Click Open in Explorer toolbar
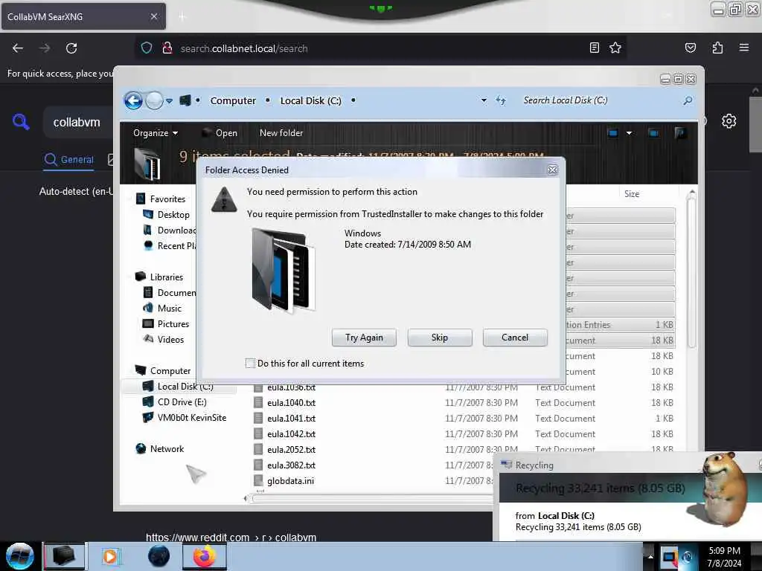 (x=220, y=133)
